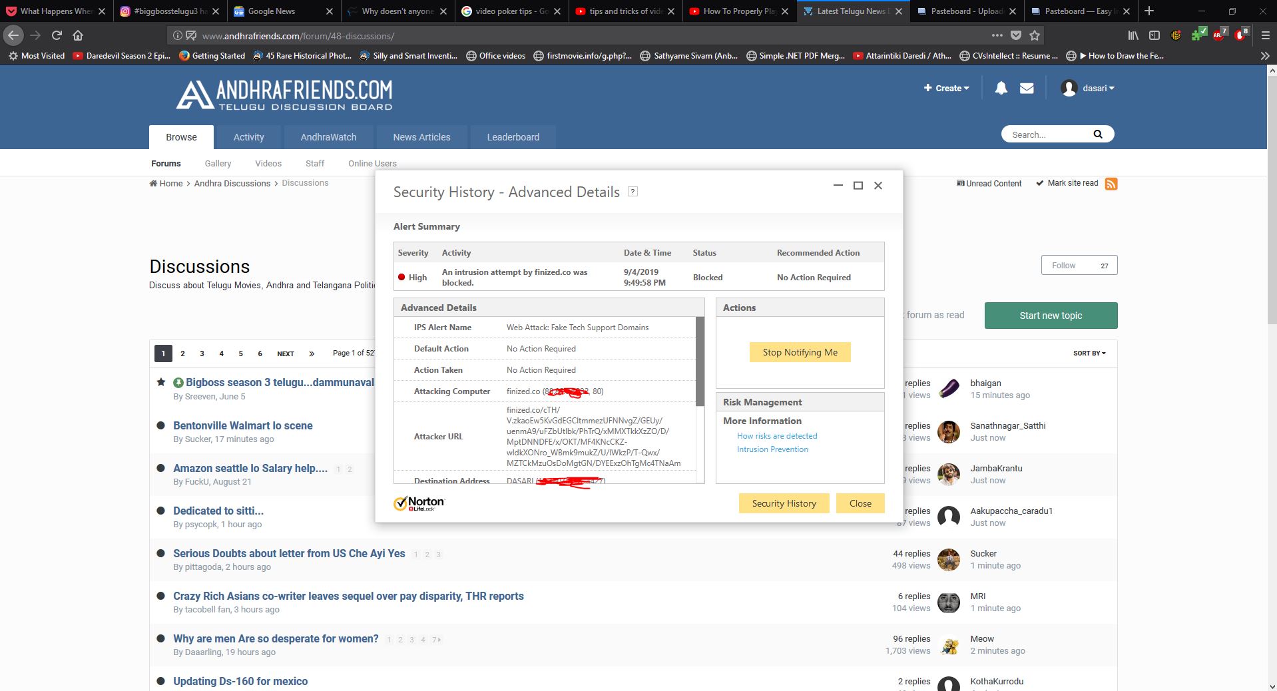The image size is (1277, 691).
Task: Click the Advanced Details scrollbar in Norton dialog
Action: point(700,361)
